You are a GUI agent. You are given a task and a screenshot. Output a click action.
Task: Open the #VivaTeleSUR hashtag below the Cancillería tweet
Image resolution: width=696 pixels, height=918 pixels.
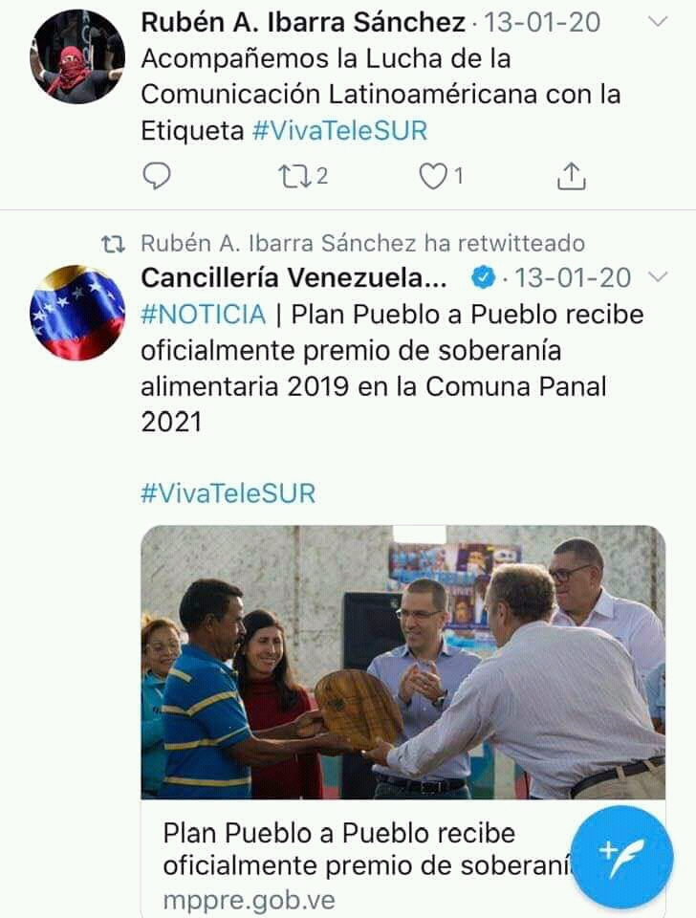pyautogui.click(x=228, y=493)
